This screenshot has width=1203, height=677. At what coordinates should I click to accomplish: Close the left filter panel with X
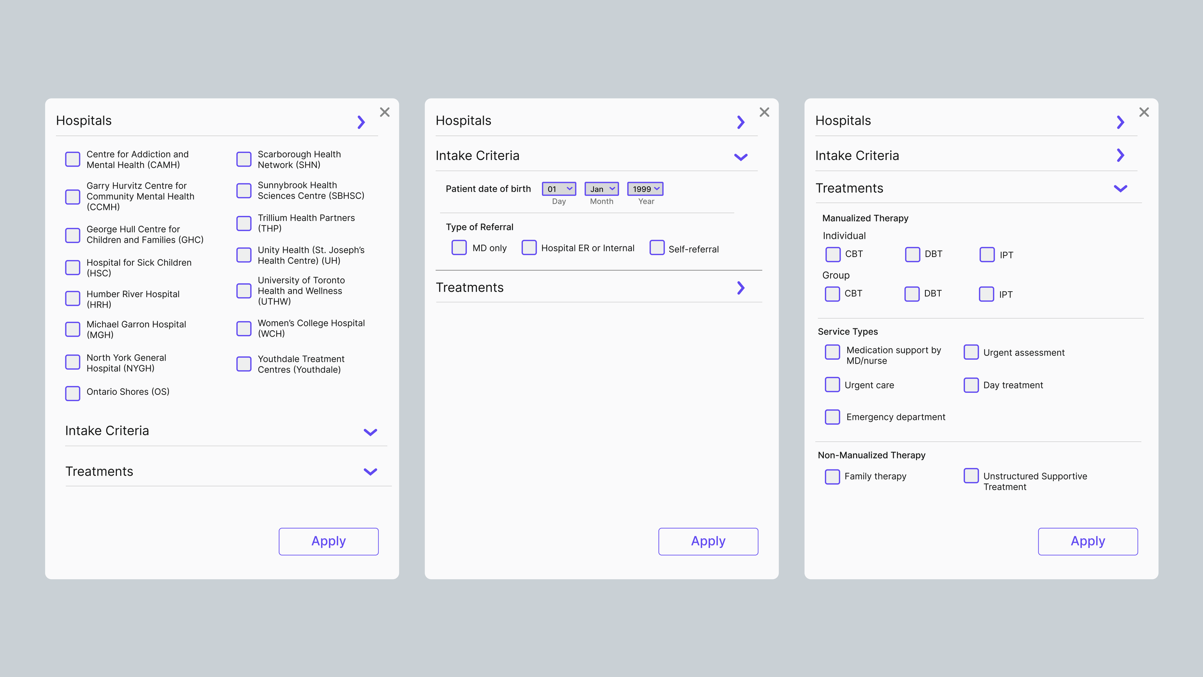point(384,112)
